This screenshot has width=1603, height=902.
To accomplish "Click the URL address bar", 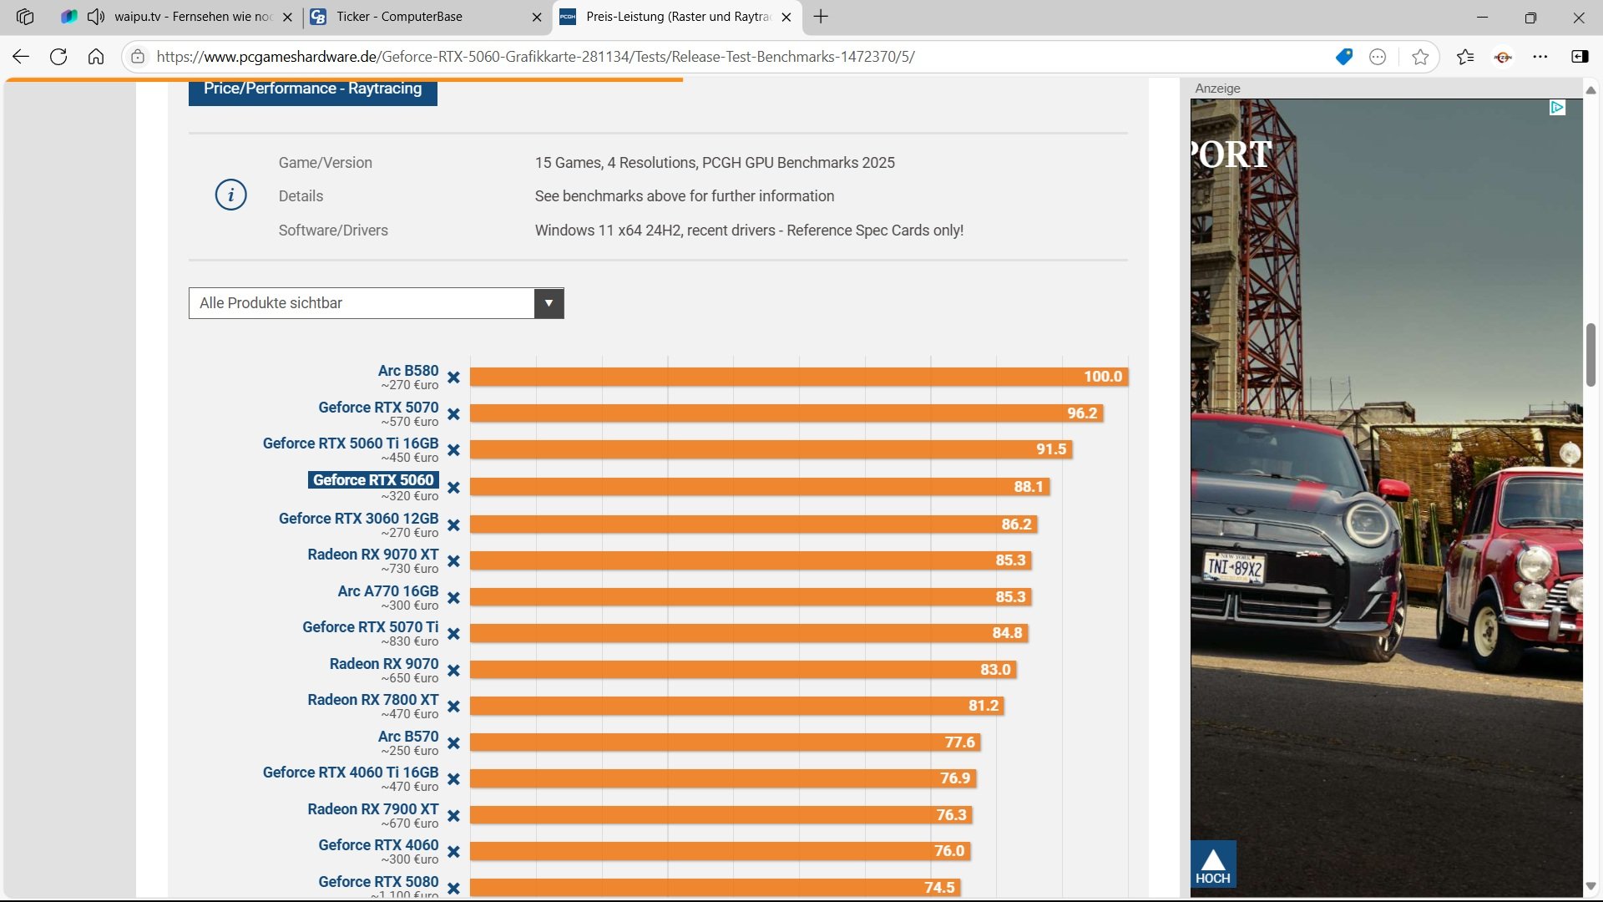I will pos(534,57).
